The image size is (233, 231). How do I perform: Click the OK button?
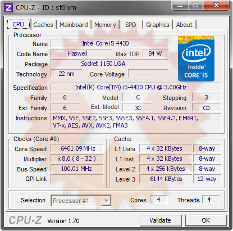(206, 220)
